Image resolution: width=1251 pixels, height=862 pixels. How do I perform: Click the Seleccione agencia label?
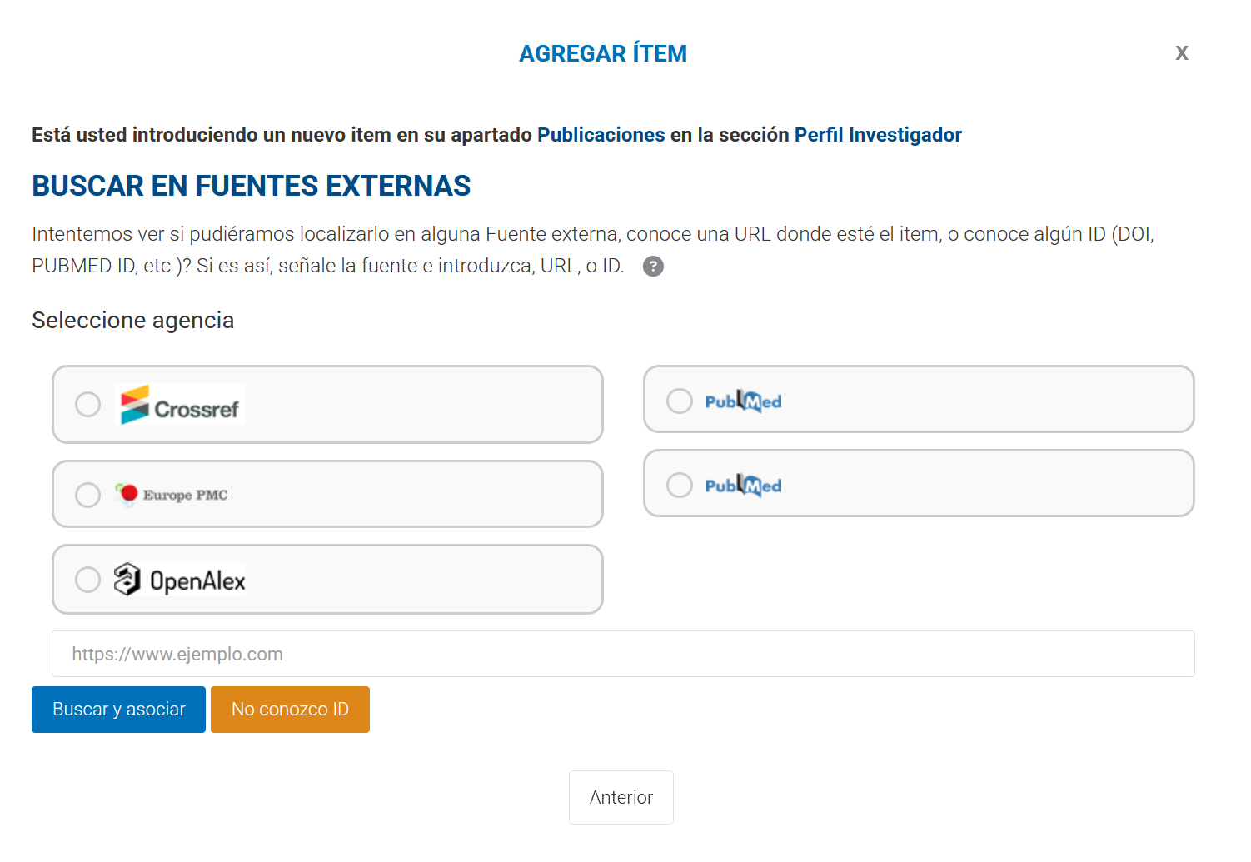pos(133,321)
